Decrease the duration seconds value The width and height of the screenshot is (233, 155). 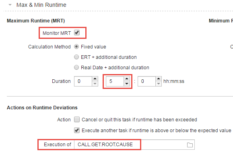pos(159,84)
